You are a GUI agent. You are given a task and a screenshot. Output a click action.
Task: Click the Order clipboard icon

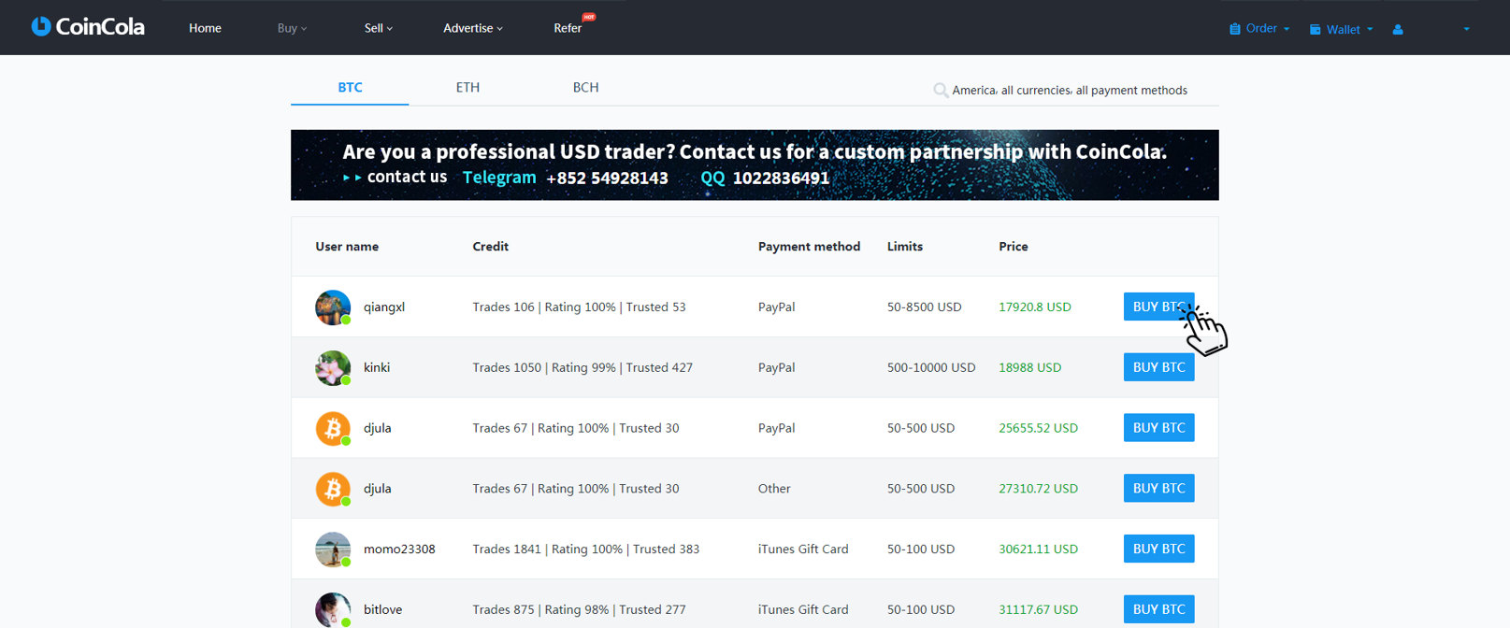pos(1234,29)
